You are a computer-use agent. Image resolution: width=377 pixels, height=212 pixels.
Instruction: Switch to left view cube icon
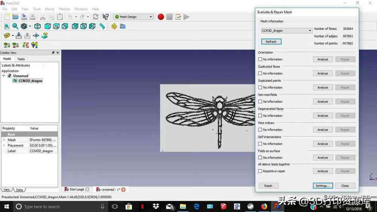(x=92, y=26)
